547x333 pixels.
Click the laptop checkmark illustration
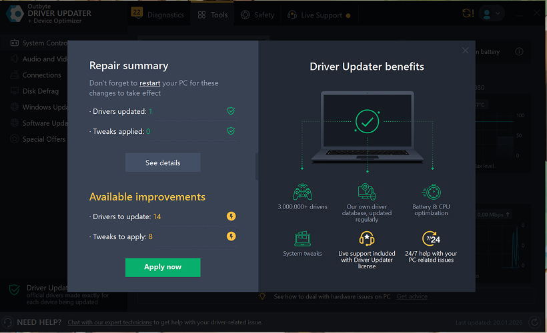[x=367, y=121]
